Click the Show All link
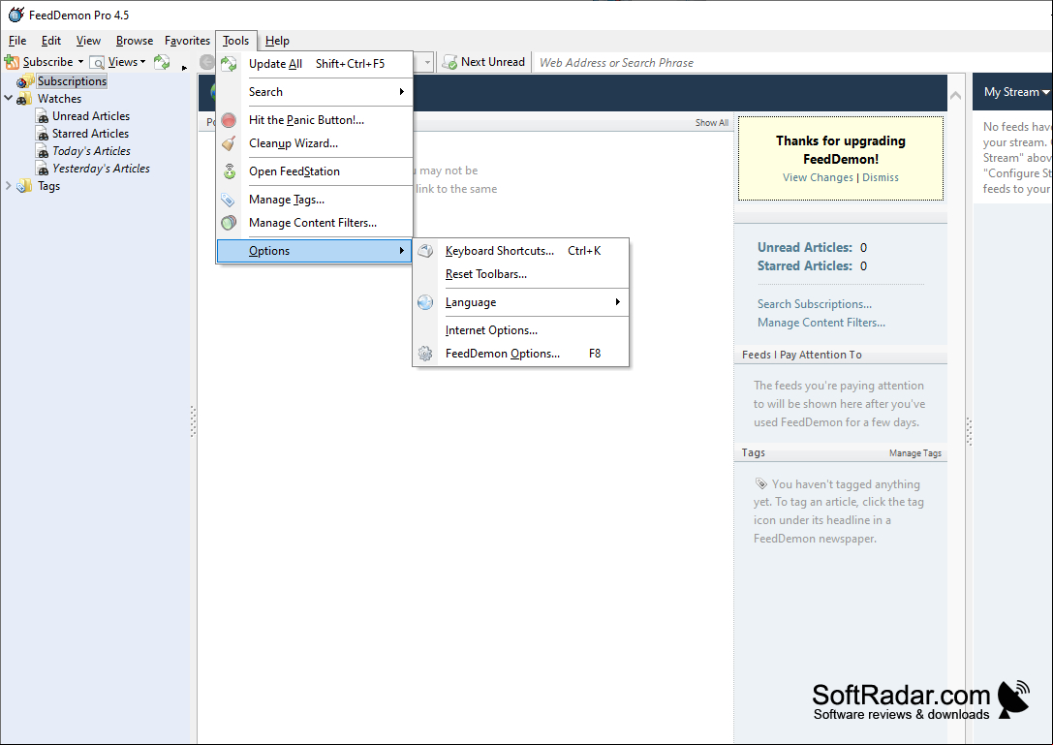This screenshot has width=1053, height=745. [711, 123]
